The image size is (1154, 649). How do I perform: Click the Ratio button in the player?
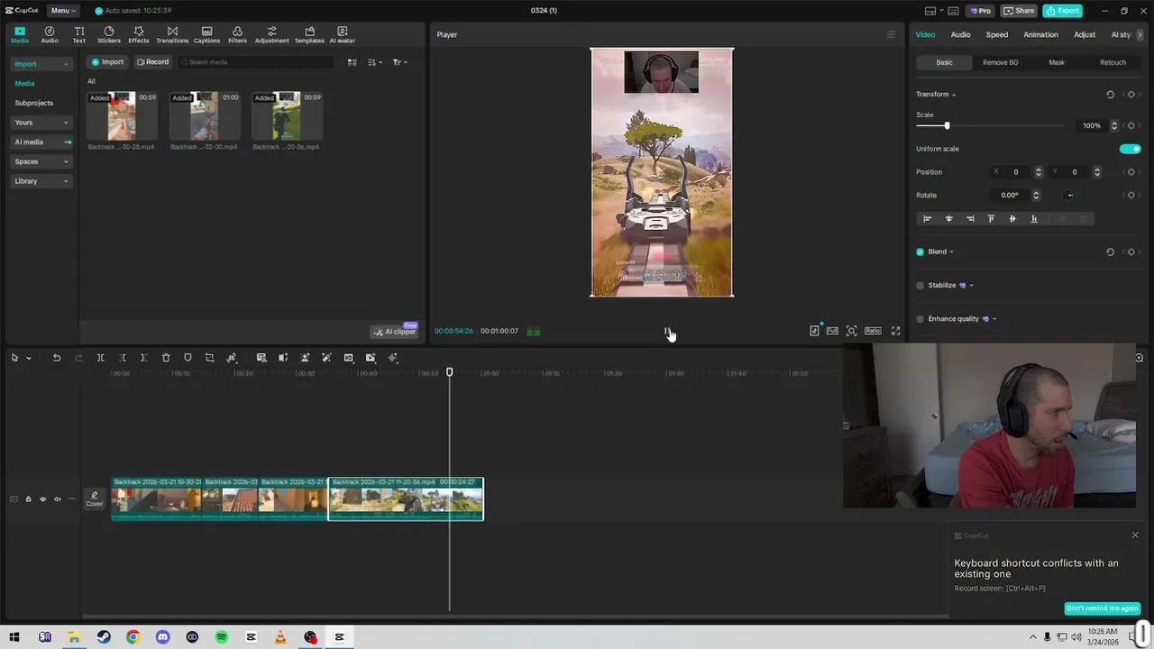tap(873, 331)
